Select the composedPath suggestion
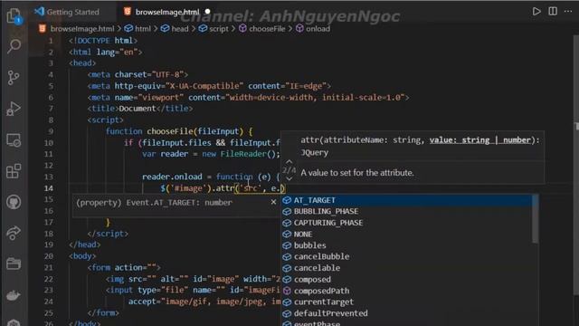Viewport: 579px width, 326px height. point(407,291)
